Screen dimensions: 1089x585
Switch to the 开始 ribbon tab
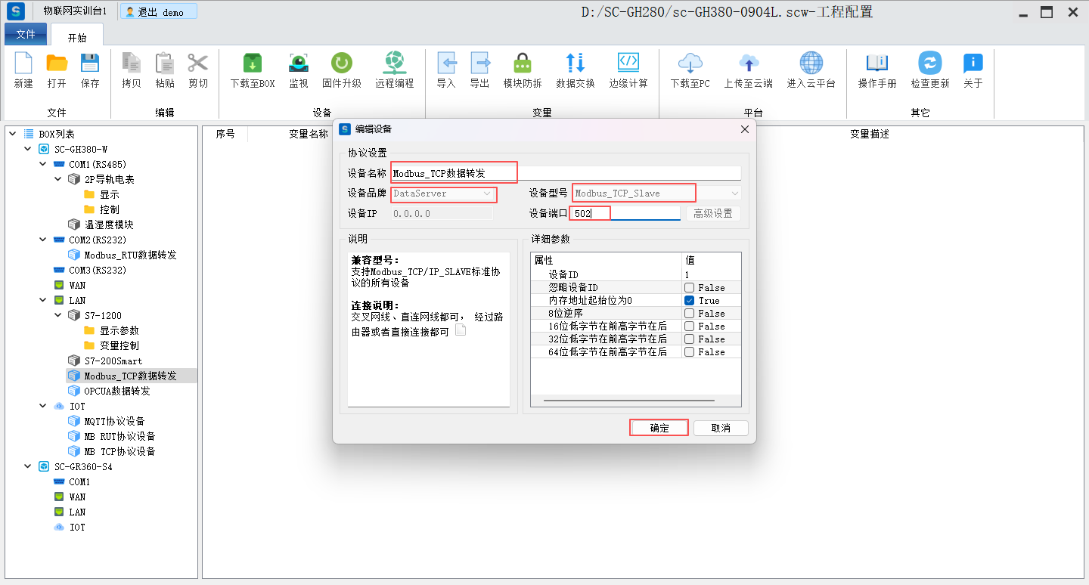point(77,37)
